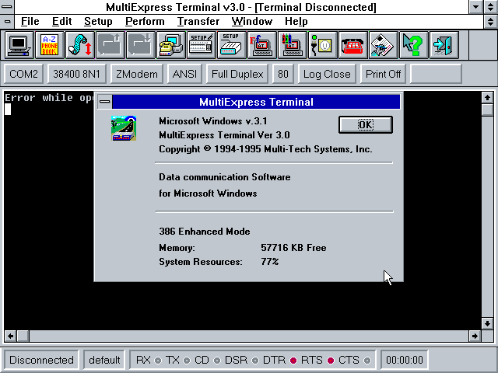Click the terminal scrollbar up arrow
The width and height of the screenshot is (498, 373).
click(487, 97)
